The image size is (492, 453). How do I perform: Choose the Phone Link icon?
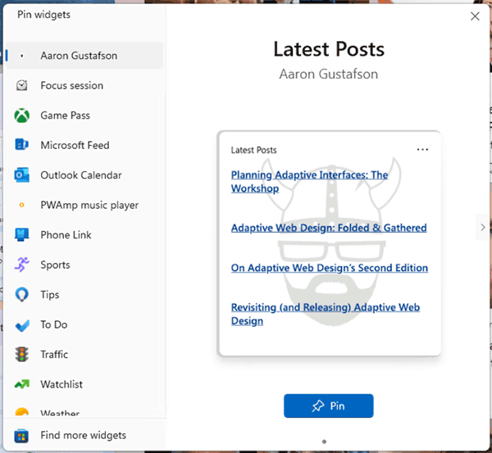(x=22, y=235)
